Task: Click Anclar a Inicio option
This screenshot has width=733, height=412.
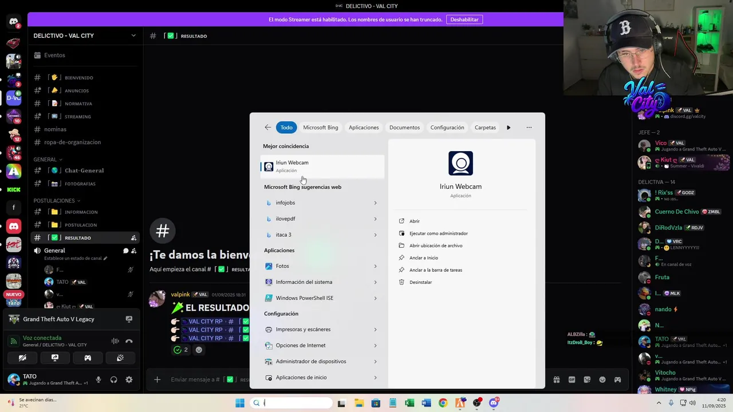Action: click(x=424, y=258)
